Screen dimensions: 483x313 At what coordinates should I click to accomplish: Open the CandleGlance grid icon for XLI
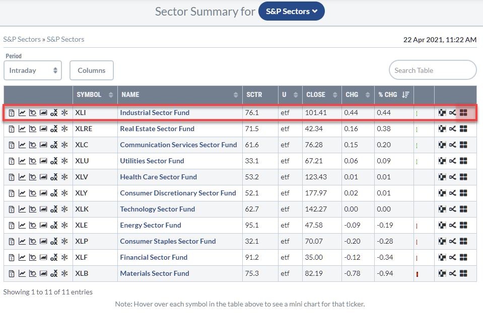click(x=463, y=113)
